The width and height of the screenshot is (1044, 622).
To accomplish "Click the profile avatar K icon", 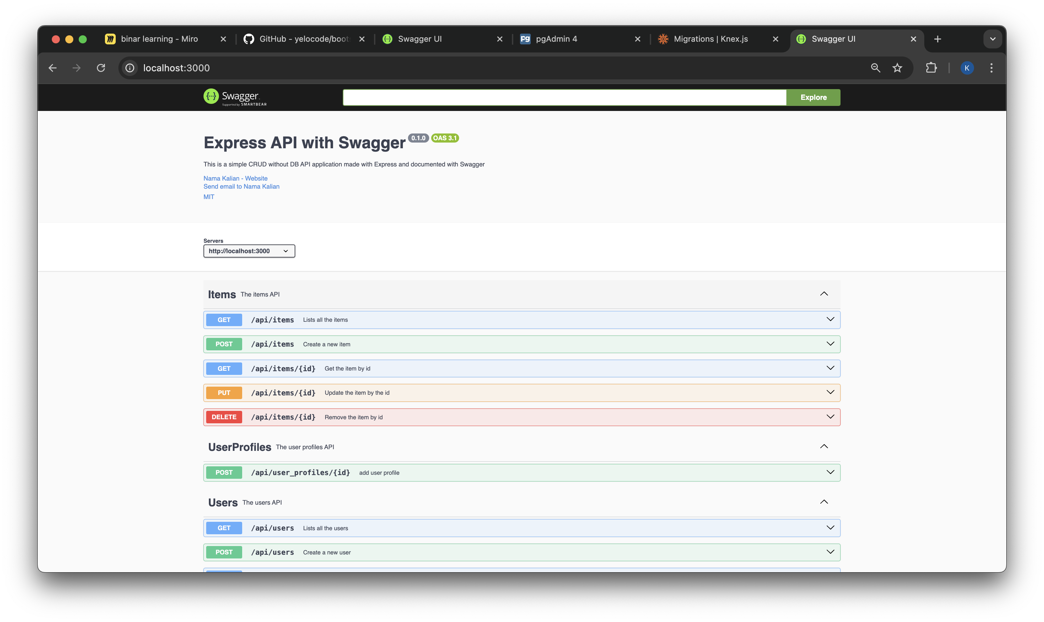I will pyautogui.click(x=967, y=68).
